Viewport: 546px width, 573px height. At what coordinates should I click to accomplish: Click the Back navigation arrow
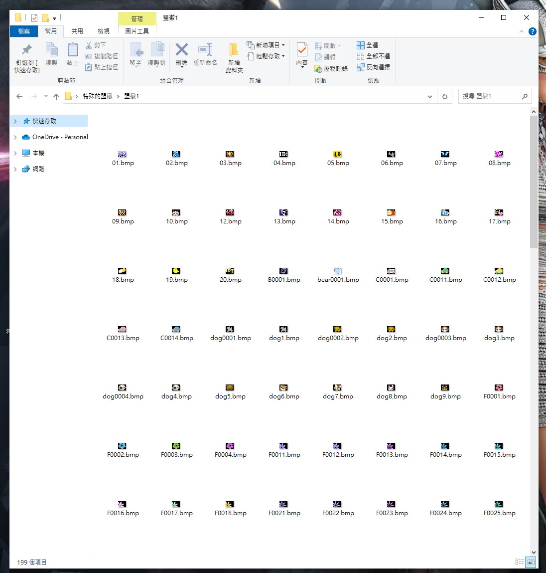tap(20, 96)
